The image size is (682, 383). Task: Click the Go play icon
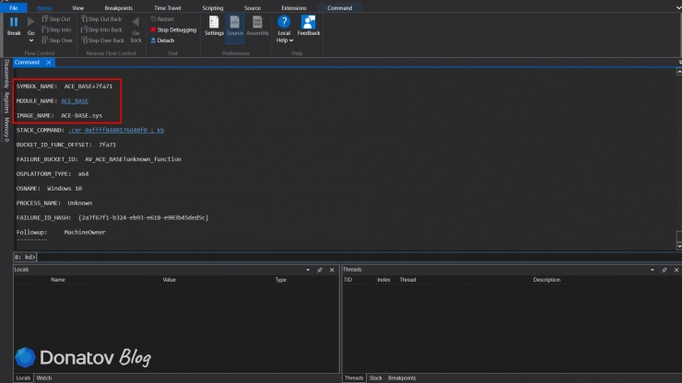(31, 22)
